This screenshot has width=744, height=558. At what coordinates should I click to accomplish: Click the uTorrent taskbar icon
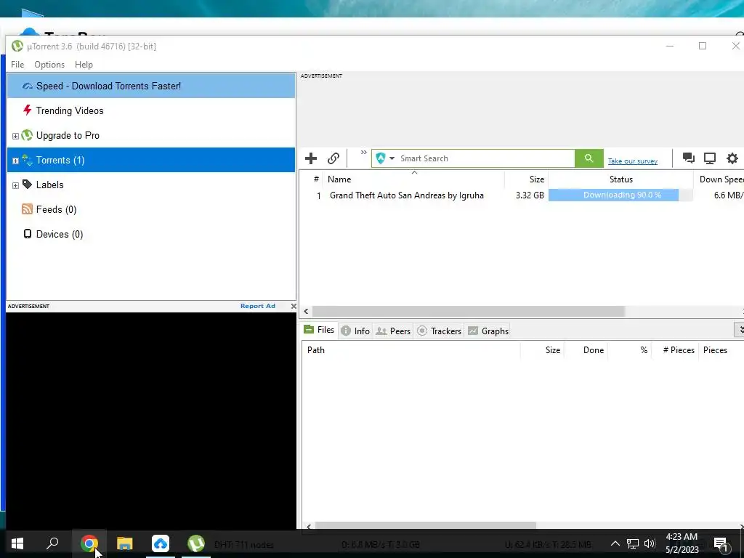(x=196, y=543)
